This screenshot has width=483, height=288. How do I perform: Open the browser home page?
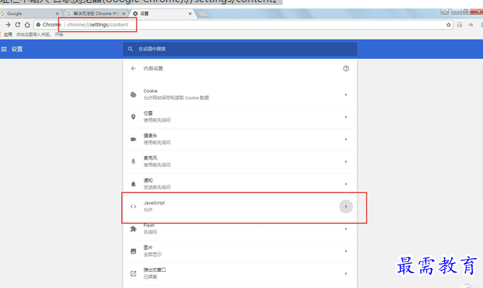pyautogui.click(x=28, y=25)
